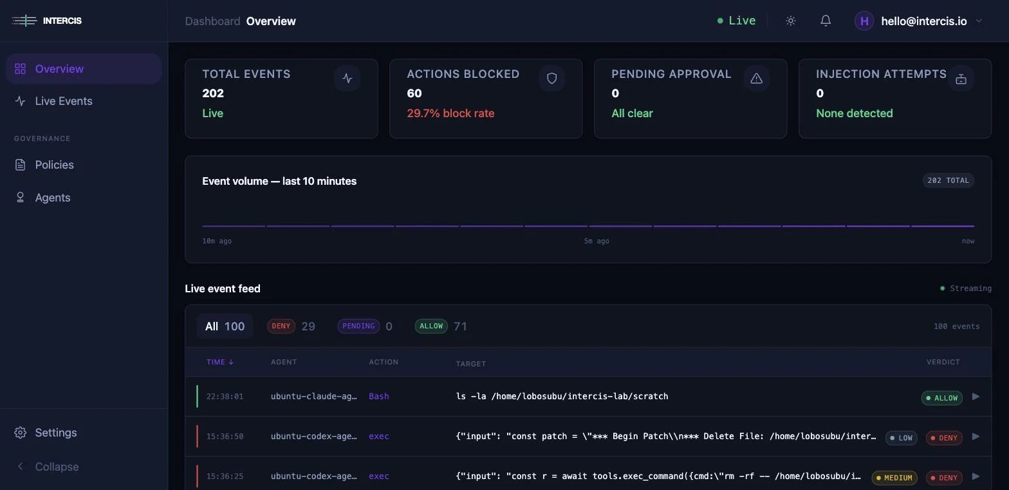Click the DENY badge on 15:36:50 row
1009x490 pixels.
[944, 438]
